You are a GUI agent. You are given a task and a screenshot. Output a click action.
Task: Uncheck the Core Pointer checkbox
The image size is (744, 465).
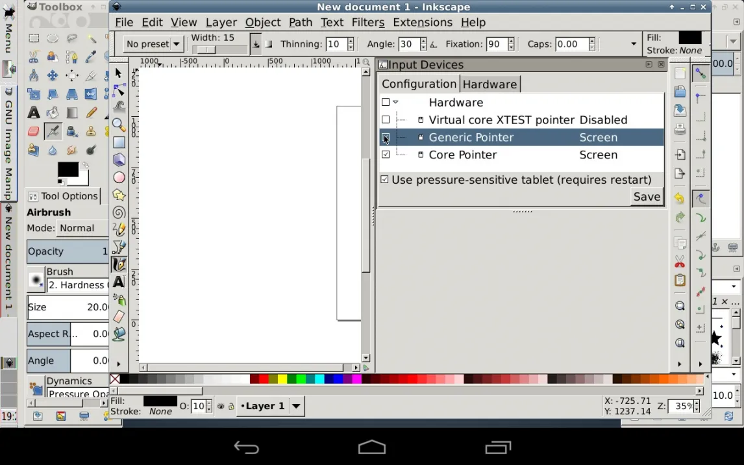click(386, 155)
